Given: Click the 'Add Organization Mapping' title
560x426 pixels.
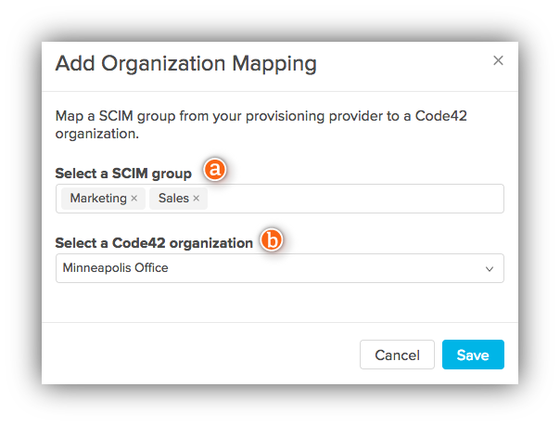Looking at the screenshot, I should point(185,64).
